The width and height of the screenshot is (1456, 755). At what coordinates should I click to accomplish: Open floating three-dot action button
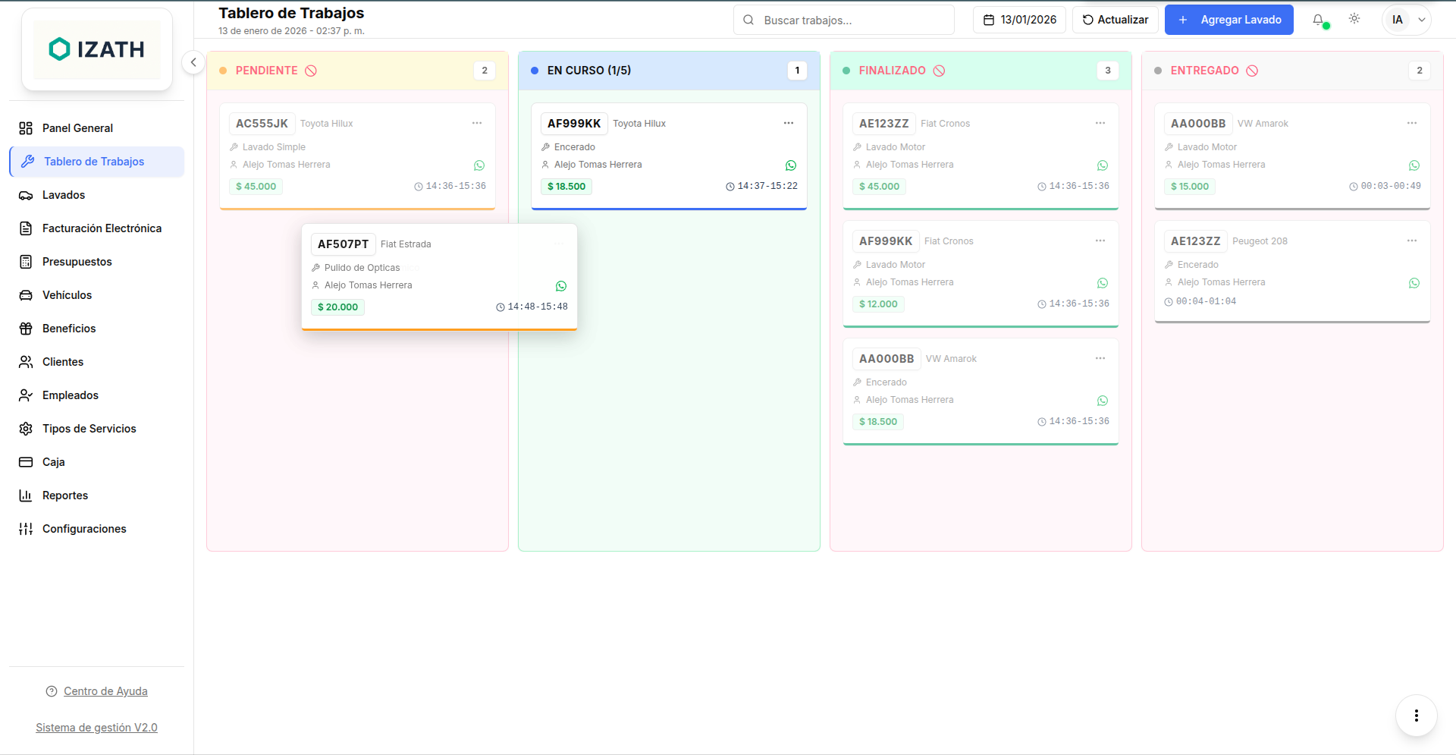(x=1416, y=716)
